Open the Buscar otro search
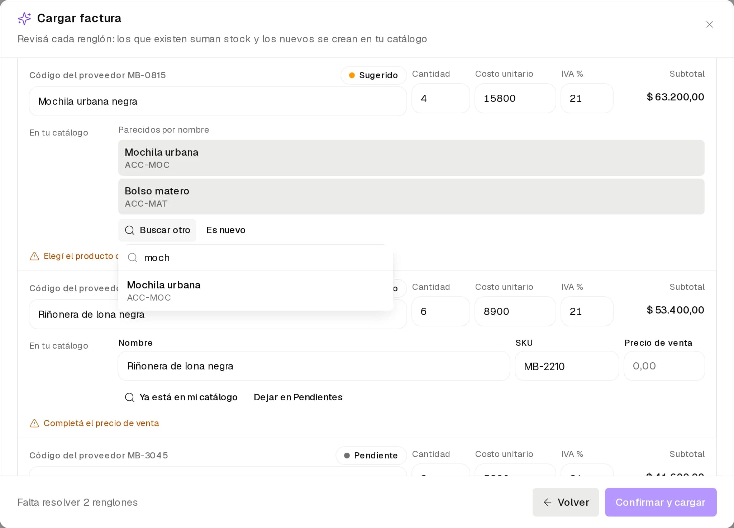This screenshot has width=734, height=528. 157,230
